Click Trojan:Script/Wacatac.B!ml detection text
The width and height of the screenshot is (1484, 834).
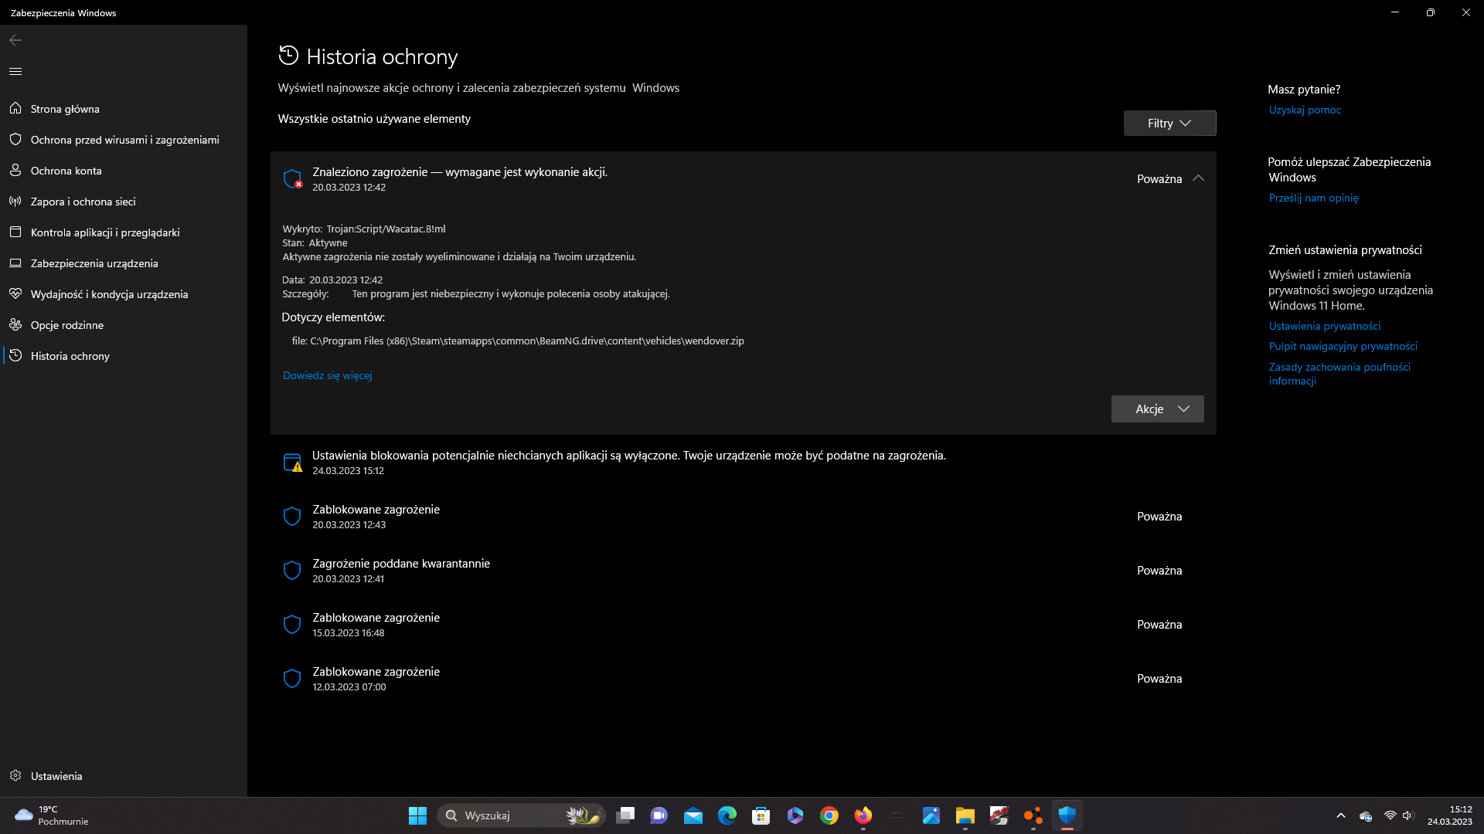(x=386, y=229)
